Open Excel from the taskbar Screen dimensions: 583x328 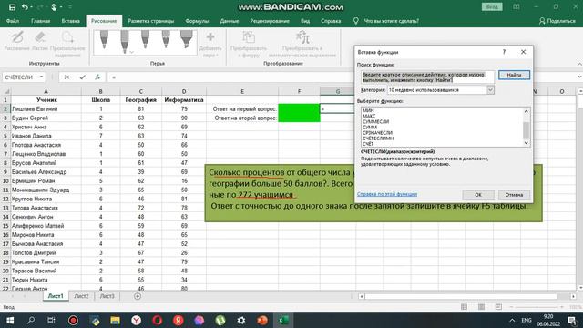click(x=283, y=320)
